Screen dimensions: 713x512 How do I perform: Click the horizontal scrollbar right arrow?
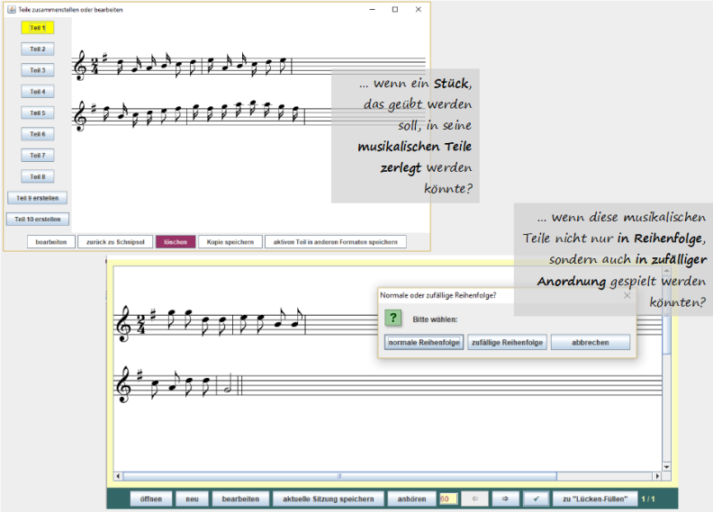pyautogui.click(x=657, y=476)
